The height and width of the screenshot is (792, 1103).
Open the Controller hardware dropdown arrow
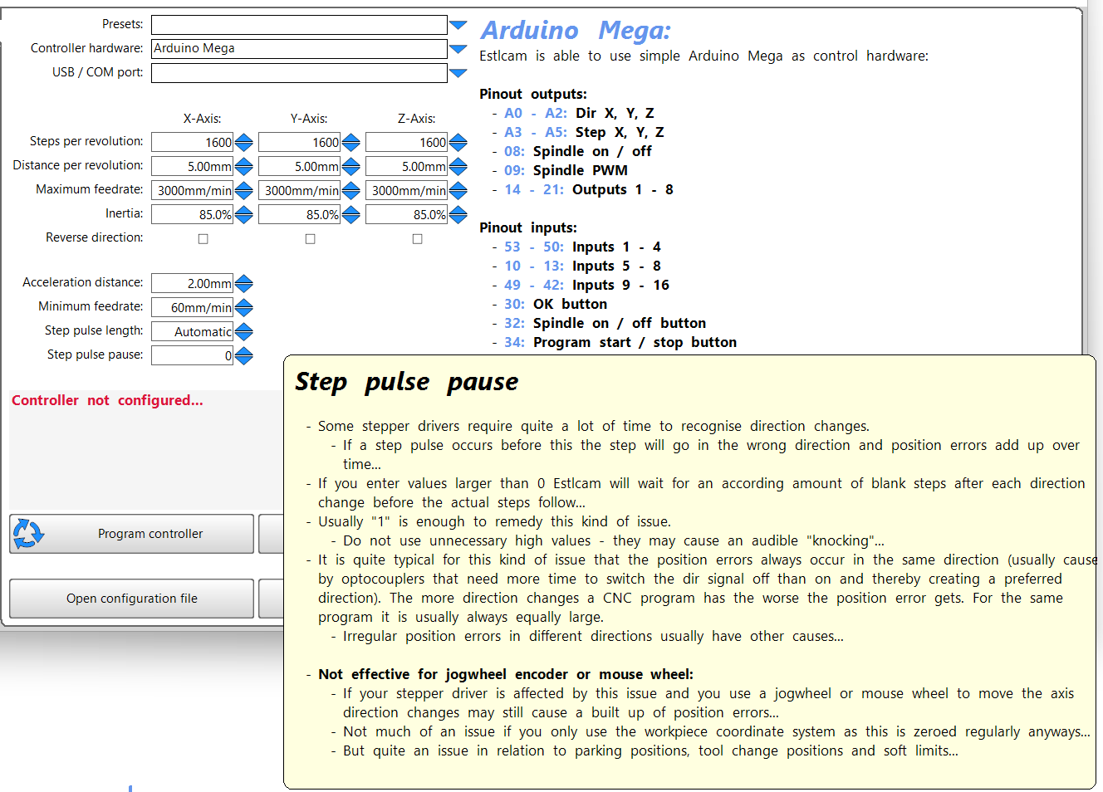click(458, 49)
